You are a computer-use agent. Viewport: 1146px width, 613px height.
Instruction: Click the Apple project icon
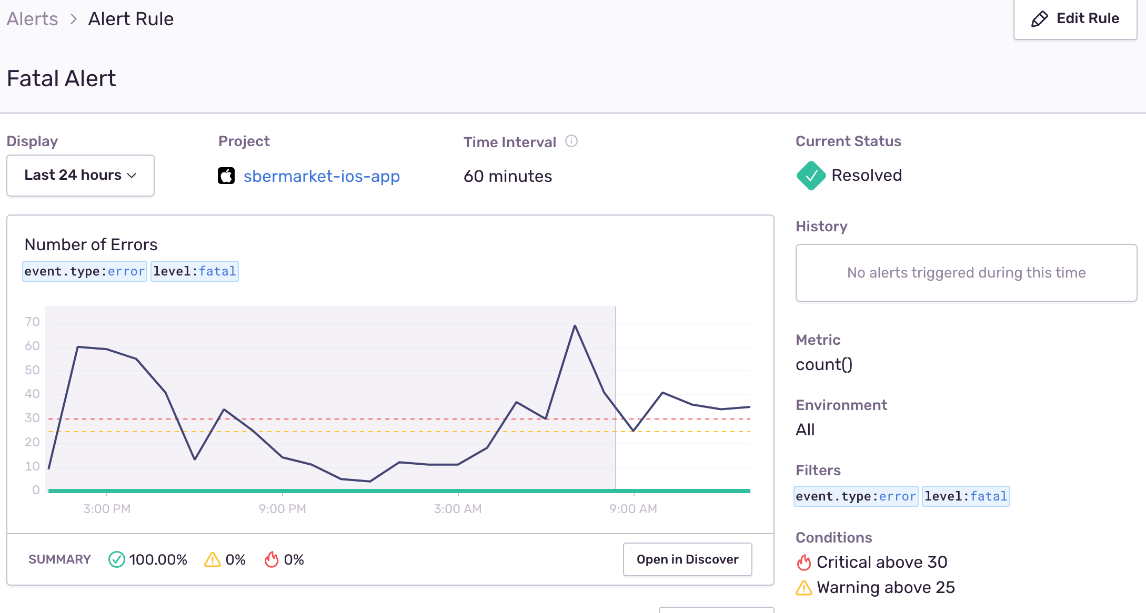(x=226, y=176)
